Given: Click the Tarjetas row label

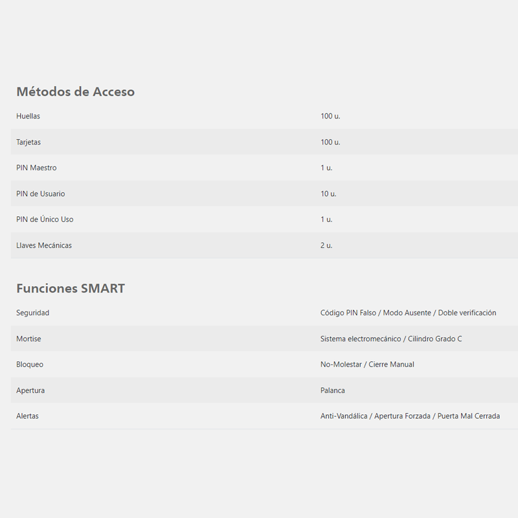Looking at the screenshot, I should click(28, 142).
